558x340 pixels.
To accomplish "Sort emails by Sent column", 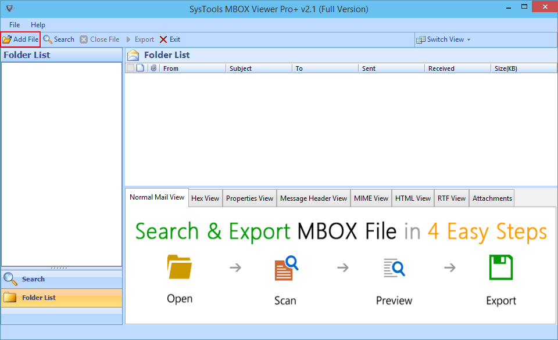I will click(391, 68).
